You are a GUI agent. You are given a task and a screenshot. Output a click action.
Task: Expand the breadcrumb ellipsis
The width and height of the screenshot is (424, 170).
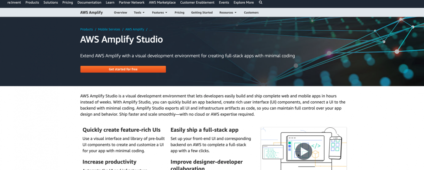(x=151, y=29)
